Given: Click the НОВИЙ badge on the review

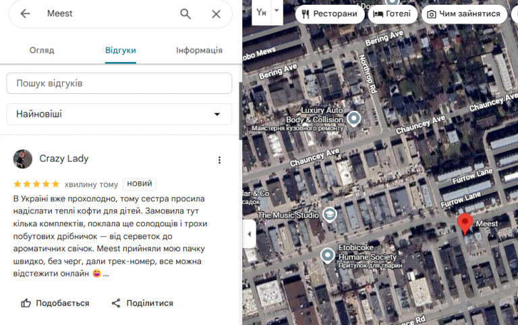Looking at the screenshot, I should point(140,184).
